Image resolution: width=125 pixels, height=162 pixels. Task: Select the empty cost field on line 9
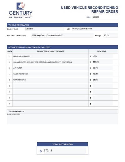[x=102, y=104]
